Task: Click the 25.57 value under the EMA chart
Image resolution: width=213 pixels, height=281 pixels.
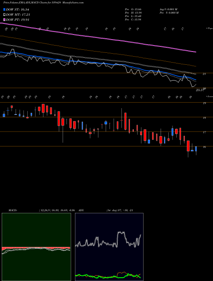Action: coord(200,90)
